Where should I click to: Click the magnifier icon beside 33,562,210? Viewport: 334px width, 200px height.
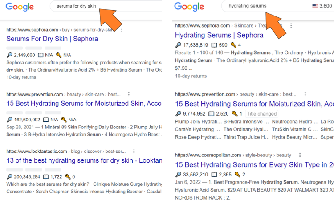tap(179, 175)
